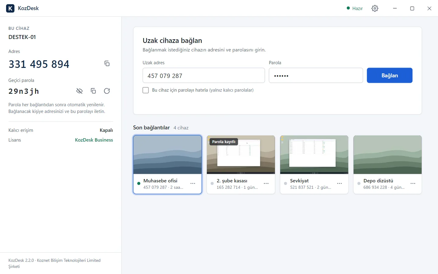Focus the Uzak adres input field
The width and height of the screenshot is (438, 274).
click(x=204, y=76)
